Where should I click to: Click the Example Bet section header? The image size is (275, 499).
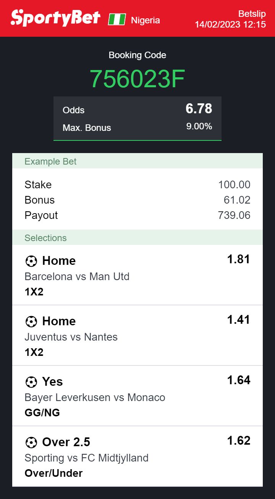point(50,161)
